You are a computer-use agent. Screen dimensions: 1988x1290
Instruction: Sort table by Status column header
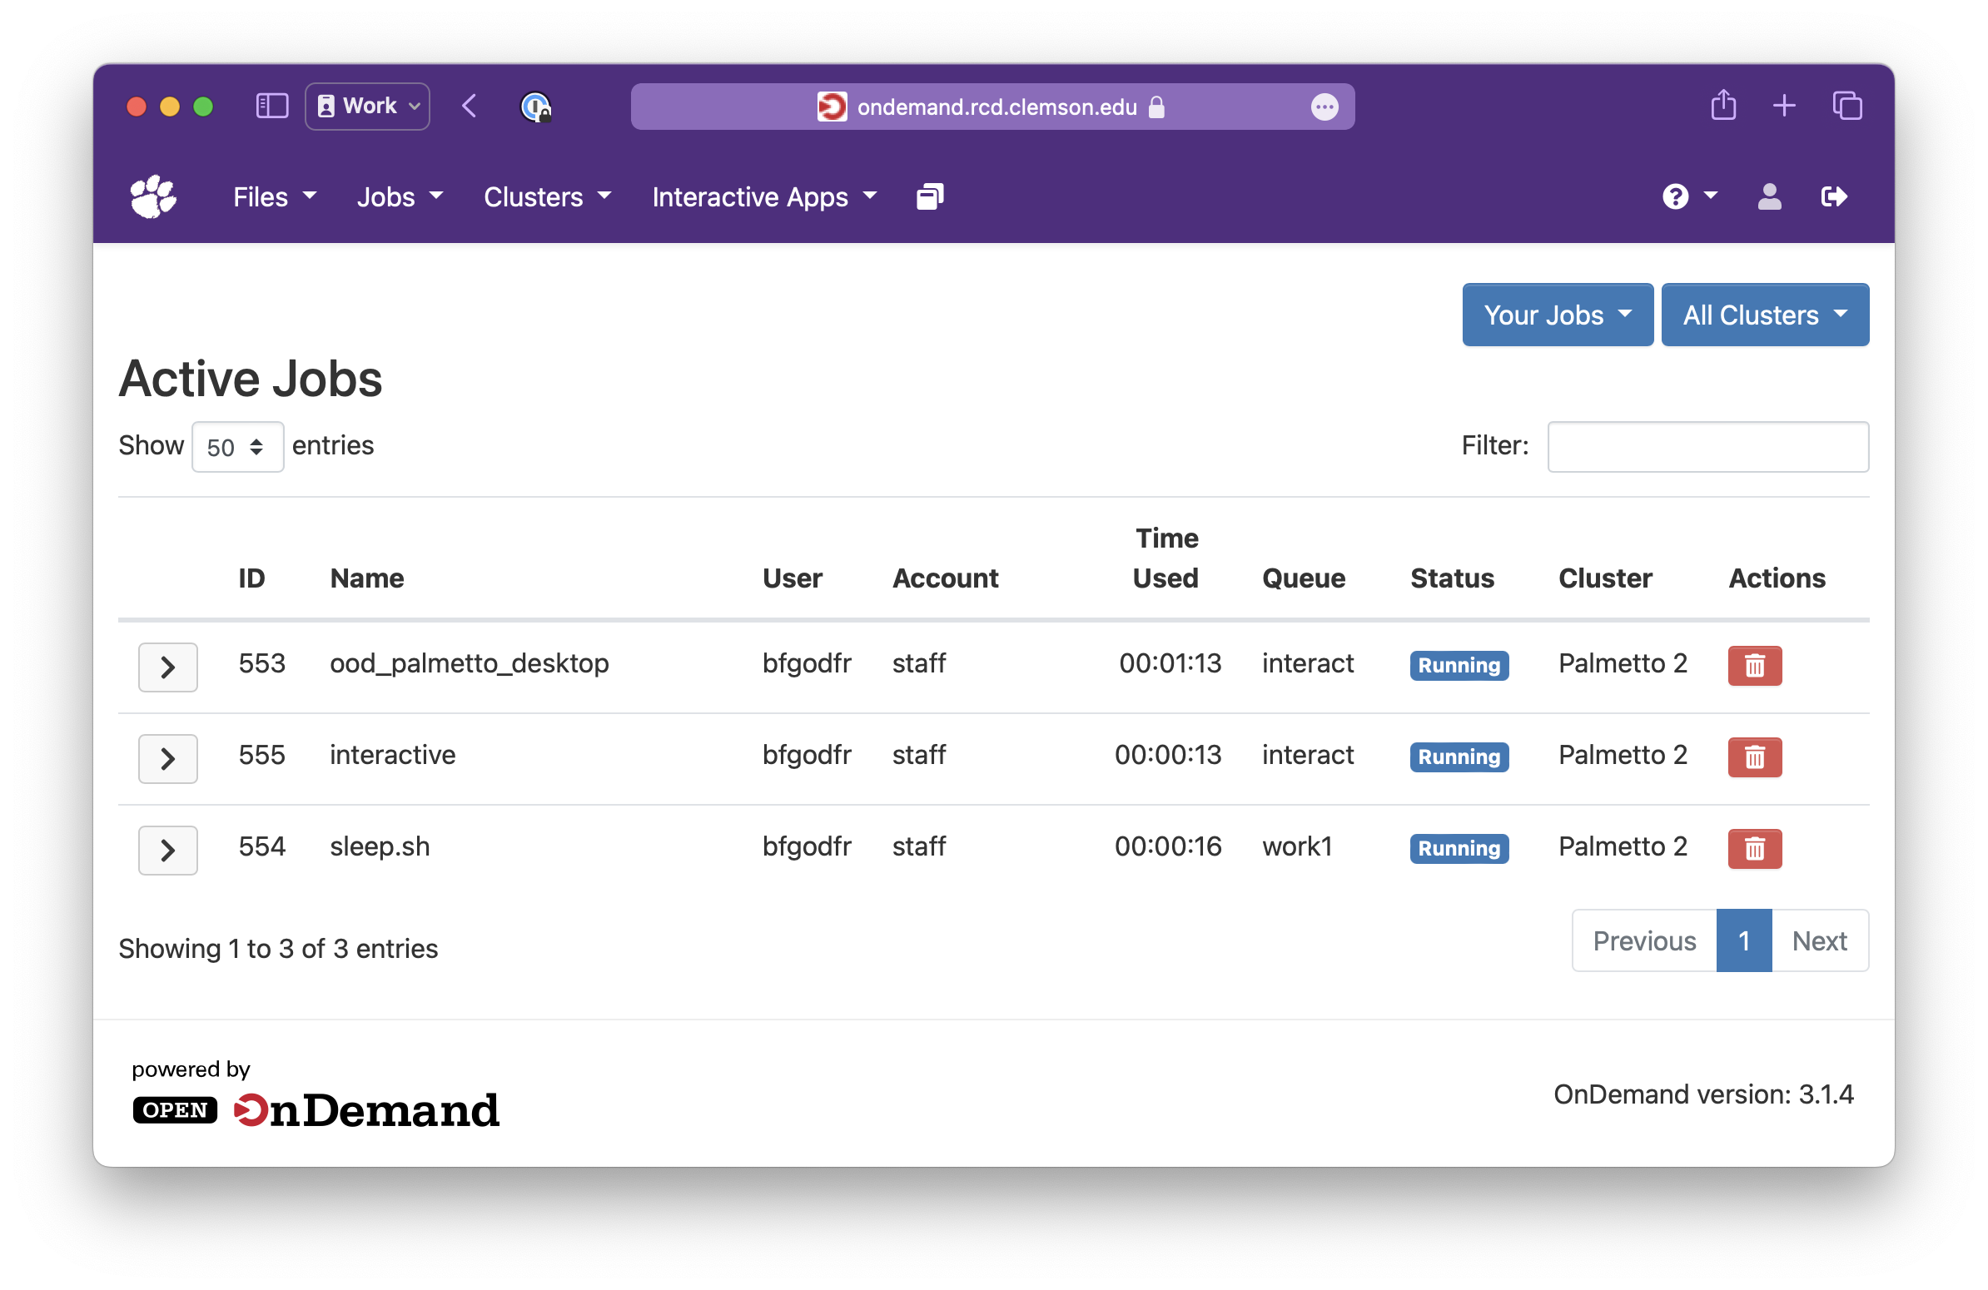pos(1452,578)
